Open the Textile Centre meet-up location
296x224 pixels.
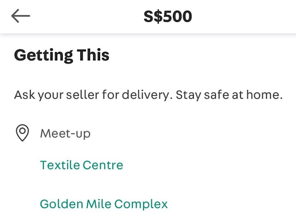[81, 165]
